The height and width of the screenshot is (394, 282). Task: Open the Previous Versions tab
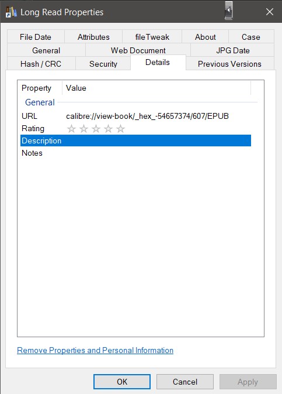pos(229,64)
